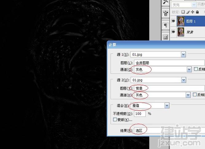Open the layer blend mode dropdown 变亮
This screenshot has width=205, height=149.
pyautogui.click(x=183, y=5)
